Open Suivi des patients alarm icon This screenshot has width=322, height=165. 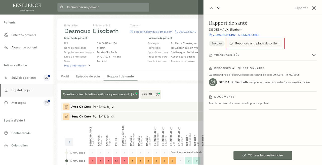pyautogui.click(x=6, y=78)
